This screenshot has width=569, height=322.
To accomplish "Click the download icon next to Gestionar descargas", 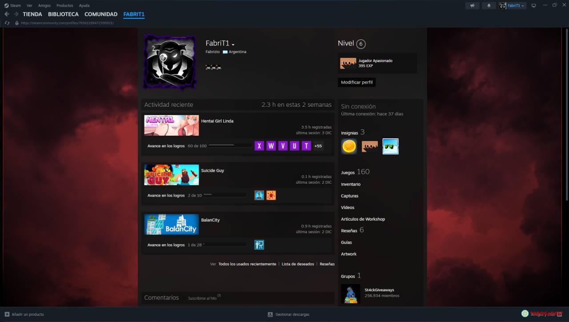I will coord(270,314).
